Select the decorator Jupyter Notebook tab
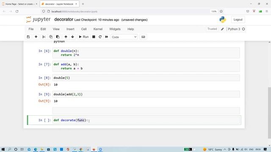 tap(59, 4)
